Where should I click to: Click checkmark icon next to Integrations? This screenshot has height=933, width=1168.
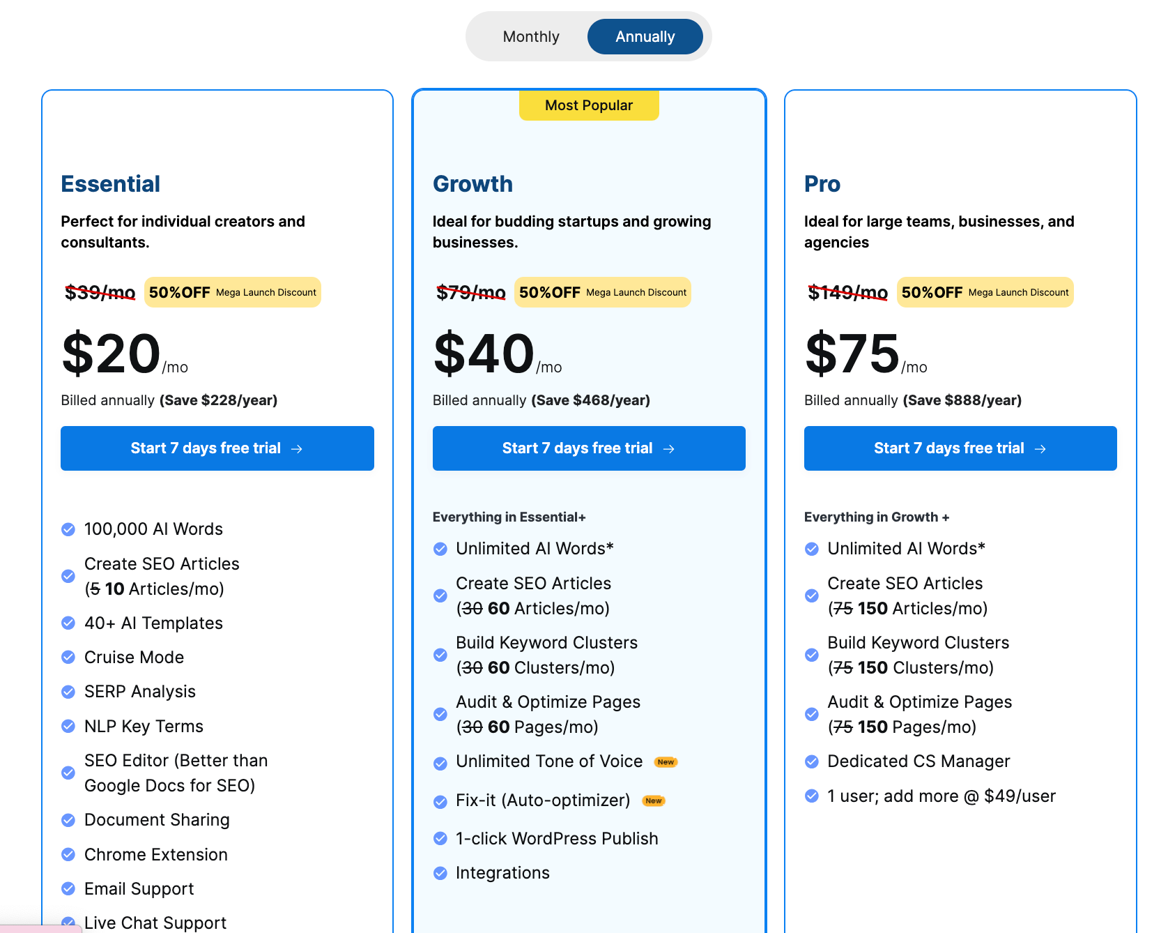(440, 873)
